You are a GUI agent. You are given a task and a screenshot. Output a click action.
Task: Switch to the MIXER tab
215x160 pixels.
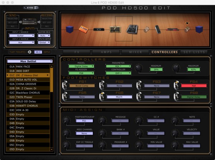pos(135,52)
